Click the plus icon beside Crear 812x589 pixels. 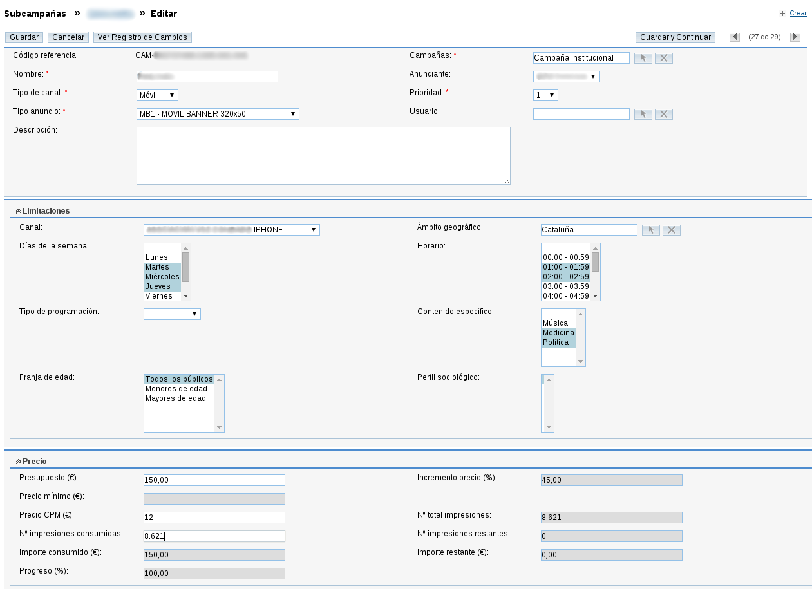781,13
